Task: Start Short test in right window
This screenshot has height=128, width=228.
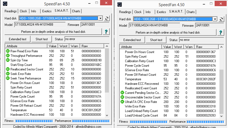Action: [x=156, y=40]
